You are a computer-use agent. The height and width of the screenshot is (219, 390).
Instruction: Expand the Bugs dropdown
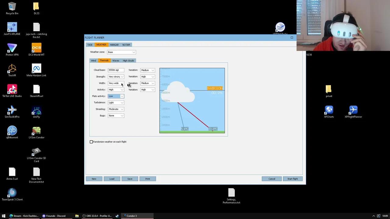[x=116, y=116]
